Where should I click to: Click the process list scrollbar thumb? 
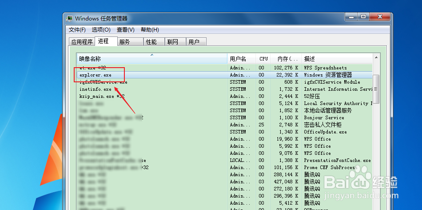376,89
